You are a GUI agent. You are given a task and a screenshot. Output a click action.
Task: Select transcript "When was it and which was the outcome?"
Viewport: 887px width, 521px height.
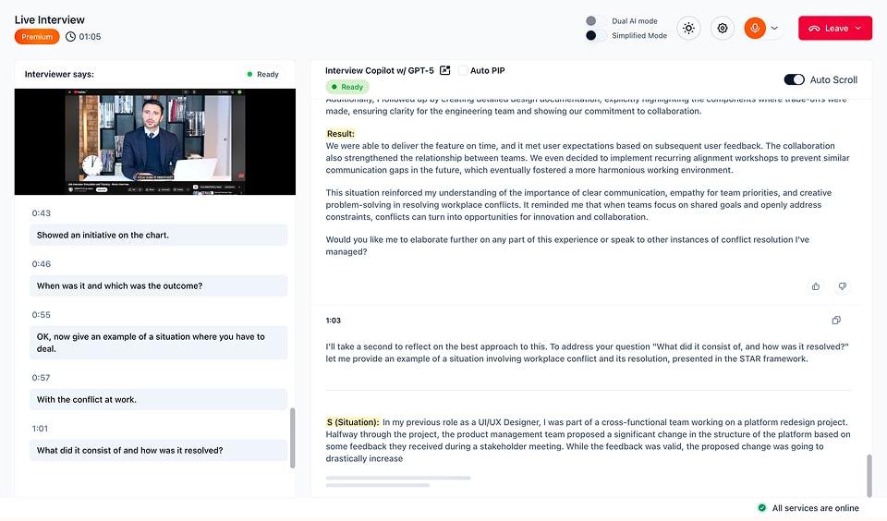pos(158,285)
